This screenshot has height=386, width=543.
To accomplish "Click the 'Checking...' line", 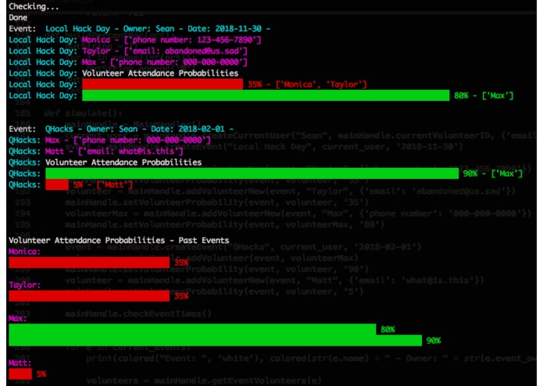I will coord(34,6).
